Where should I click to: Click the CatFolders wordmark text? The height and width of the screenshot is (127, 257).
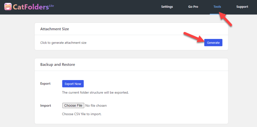click(x=31, y=7)
